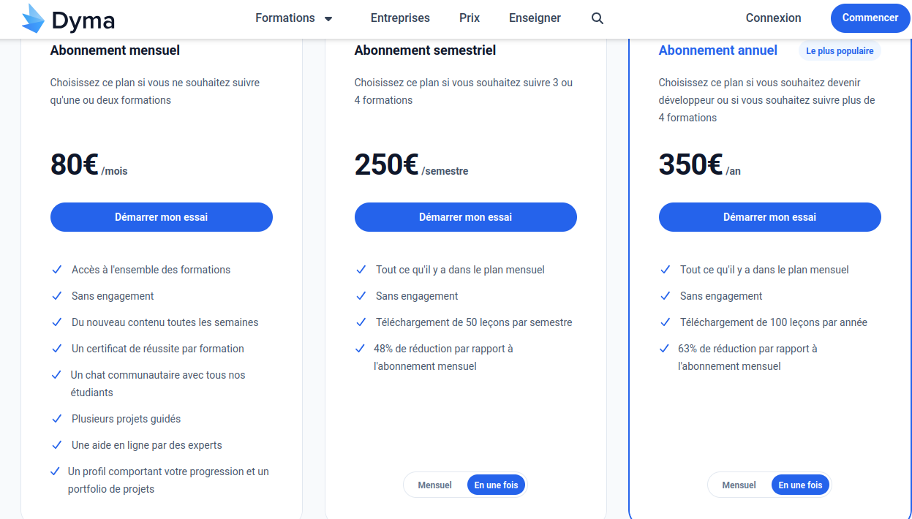
Task: Click checkmark beside 'Accès à l'ensemble des formations'
Action: 56,270
